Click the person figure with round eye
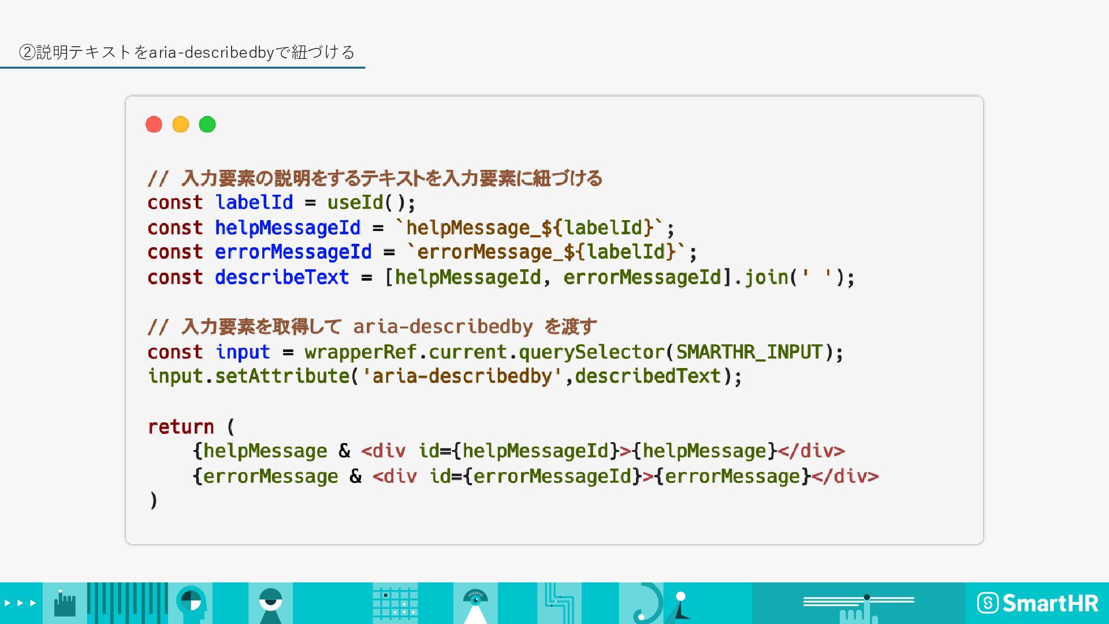 [270, 604]
